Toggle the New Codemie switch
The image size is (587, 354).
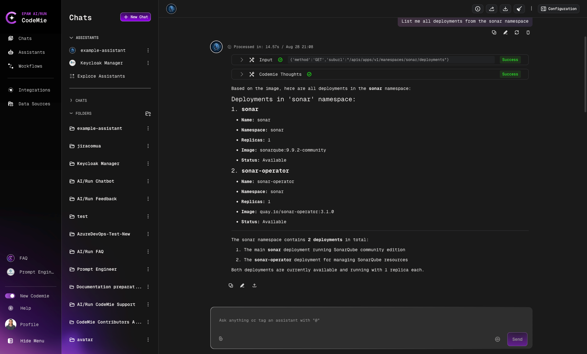coord(10,296)
